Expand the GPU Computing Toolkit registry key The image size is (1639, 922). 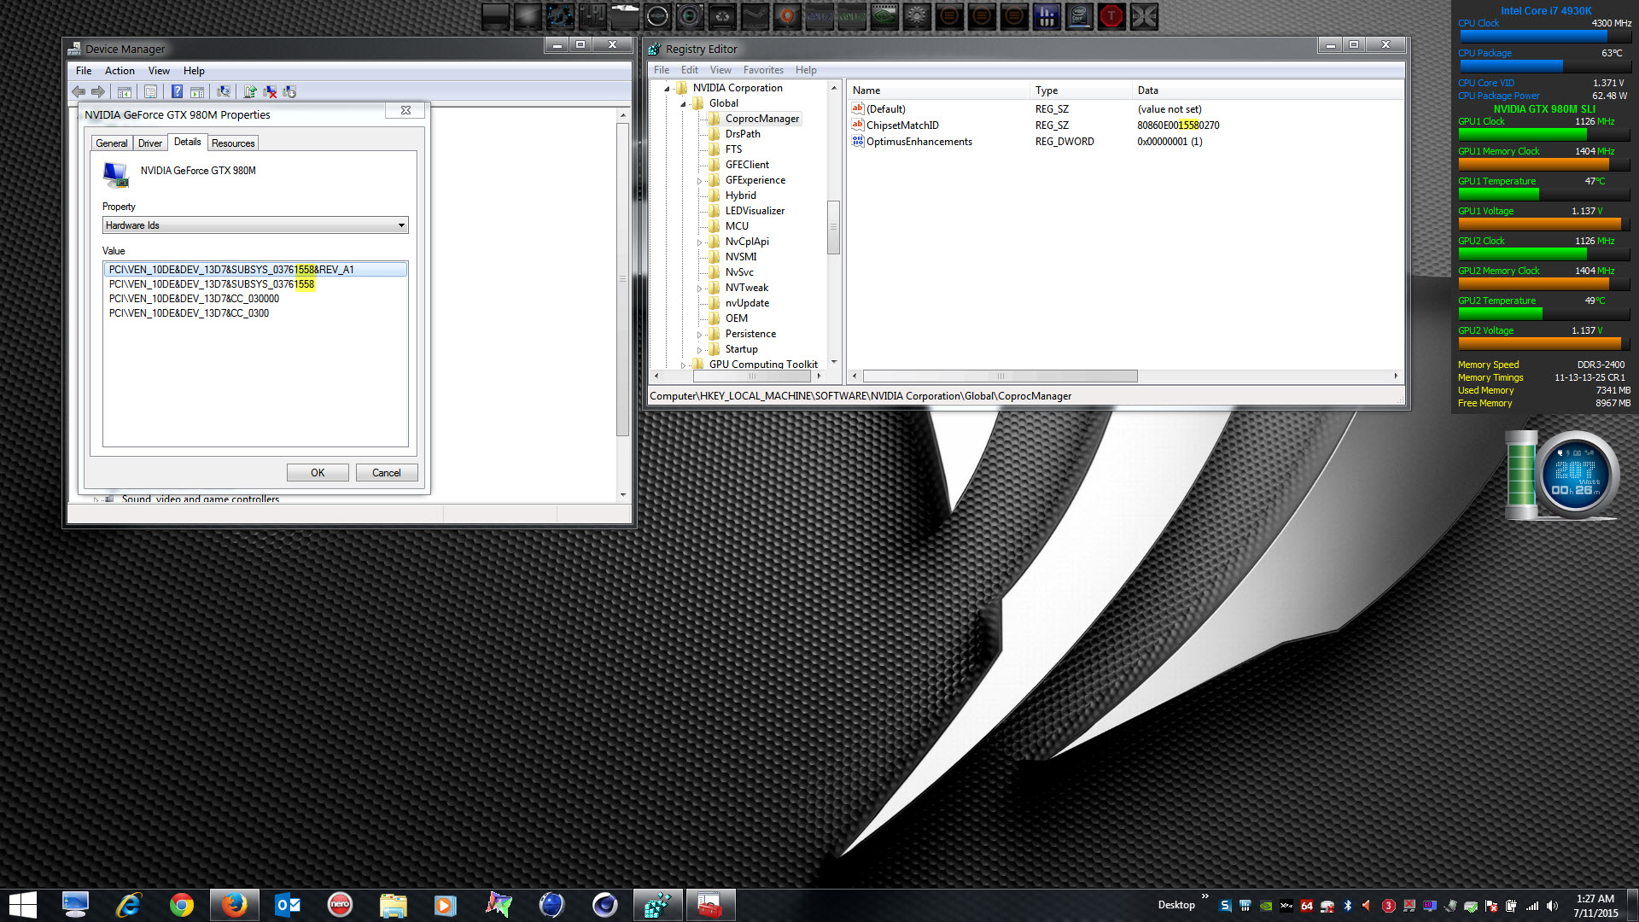pos(683,365)
